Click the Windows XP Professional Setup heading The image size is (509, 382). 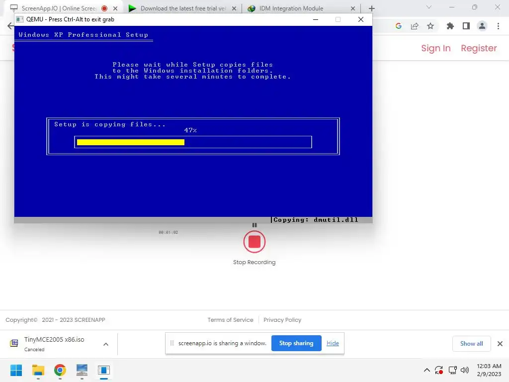[x=83, y=35]
